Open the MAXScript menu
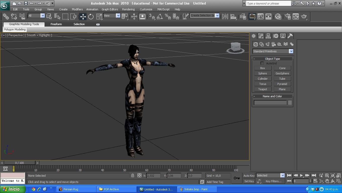The width and height of the screenshot is (342, 193). (x=163, y=9)
